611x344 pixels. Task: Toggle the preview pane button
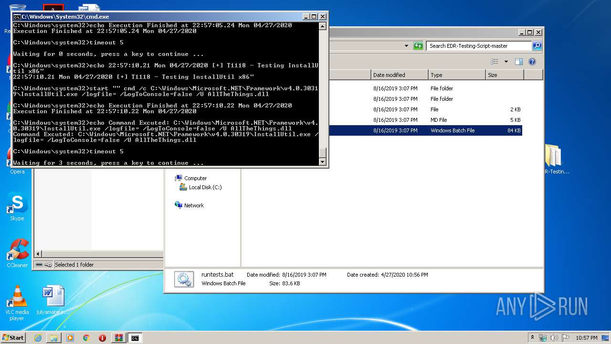(519, 62)
